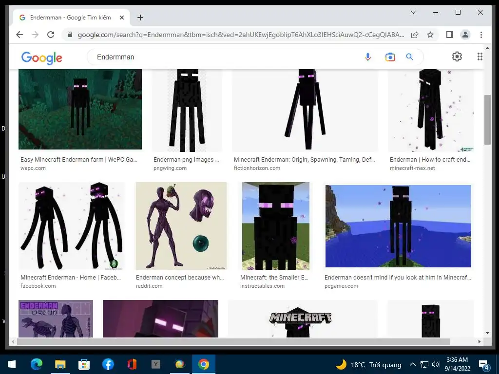Open the pngwing.com Enderman png image

(187, 111)
